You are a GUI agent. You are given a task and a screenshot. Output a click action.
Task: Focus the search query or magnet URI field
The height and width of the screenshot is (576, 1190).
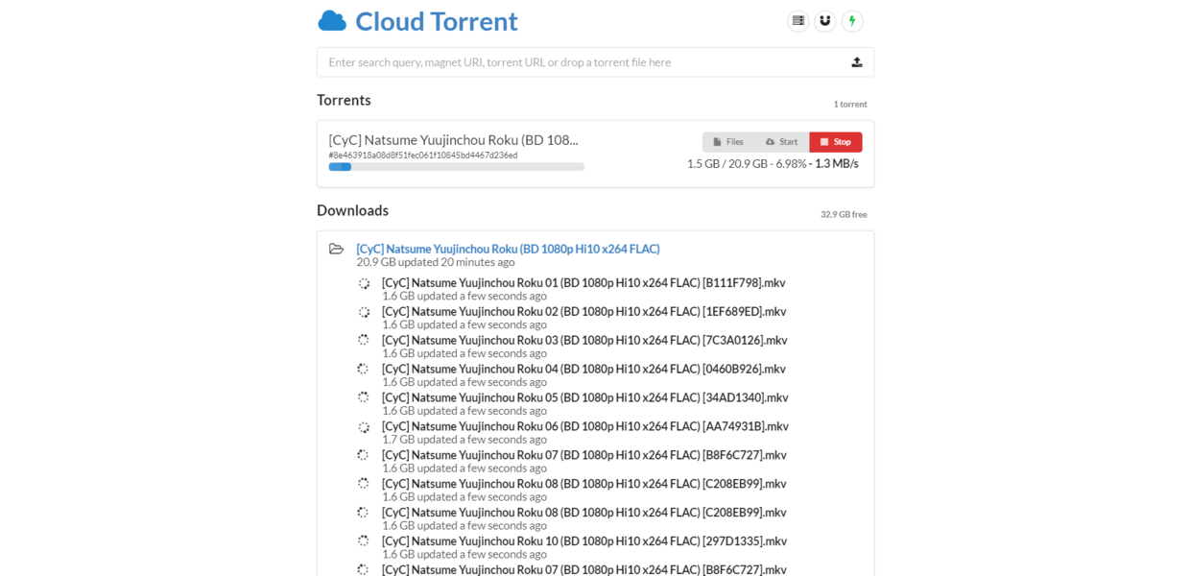pyautogui.click(x=595, y=62)
